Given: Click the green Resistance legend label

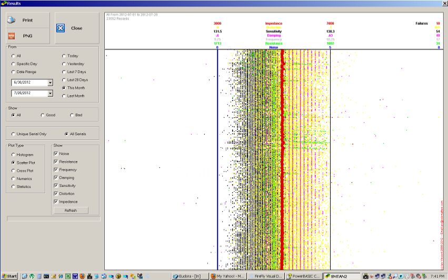Looking at the screenshot, I should tap(273, 44).
